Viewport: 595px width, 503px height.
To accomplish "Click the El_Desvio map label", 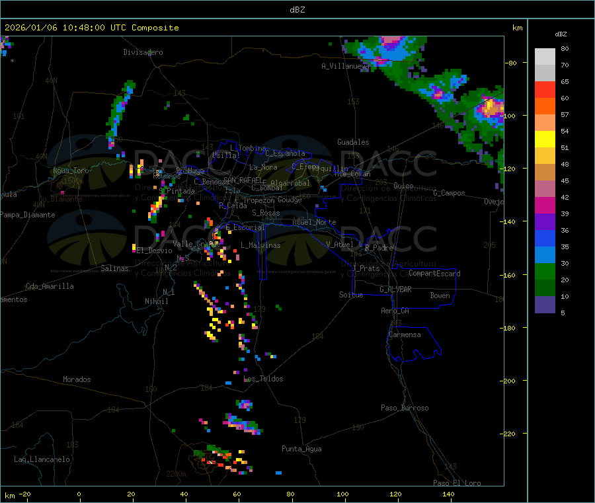I will coord(154,251).
